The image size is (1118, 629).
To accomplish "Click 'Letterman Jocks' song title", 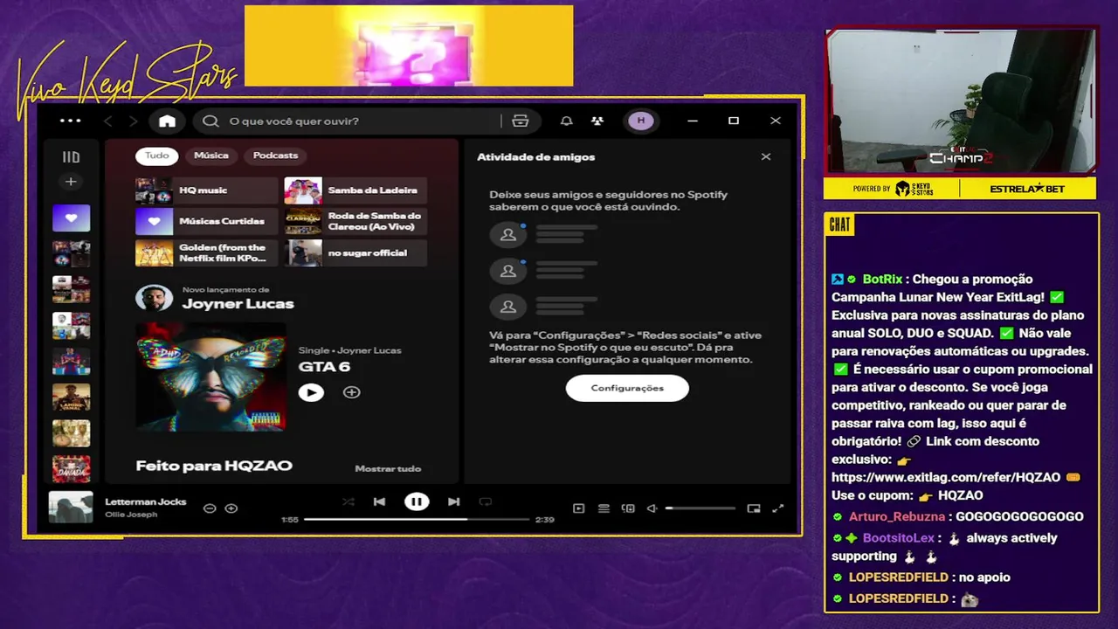I will point(146,501).
